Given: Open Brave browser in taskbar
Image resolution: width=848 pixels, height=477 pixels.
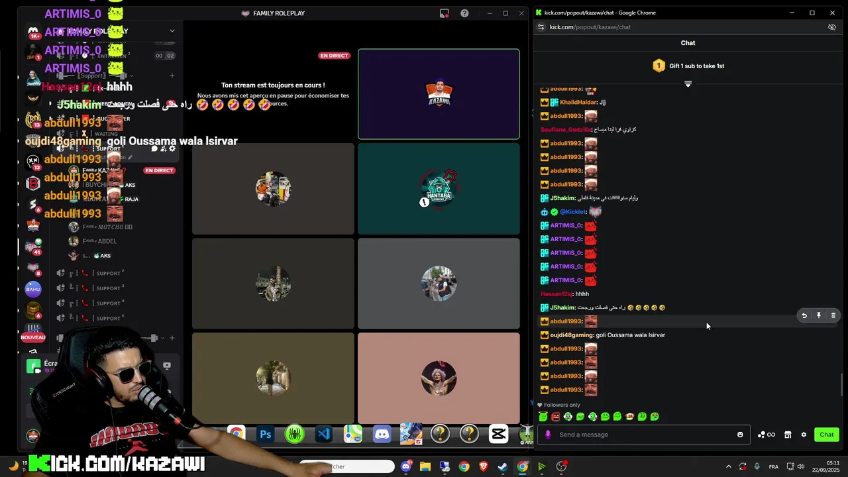Looking at the screenshot, I should point(484,467).
